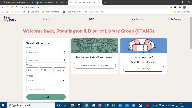This screenshot has width=192, height=108.
Task: Open Ron Bury's Wildlife bookmark
Action: click(x=51, y=12)
